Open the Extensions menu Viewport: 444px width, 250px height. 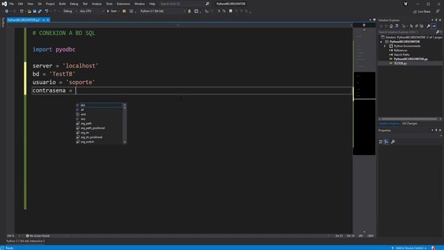(x=123, y=4)
